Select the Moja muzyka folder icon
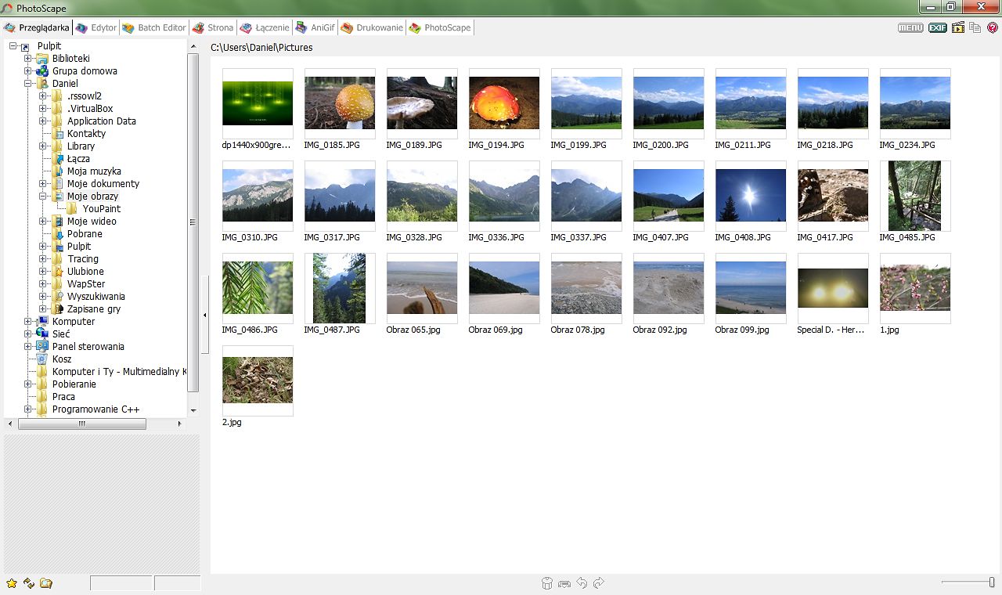Image resolution: width=1002 pixels, height=595 pixels. (58, 171)
